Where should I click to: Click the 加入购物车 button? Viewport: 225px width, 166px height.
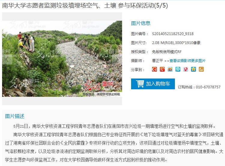(153, 84)
